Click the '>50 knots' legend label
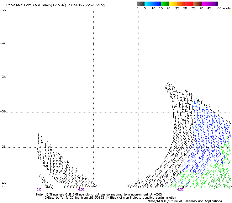This screenshot has height=203, width=232. click(x=223, y=8)
